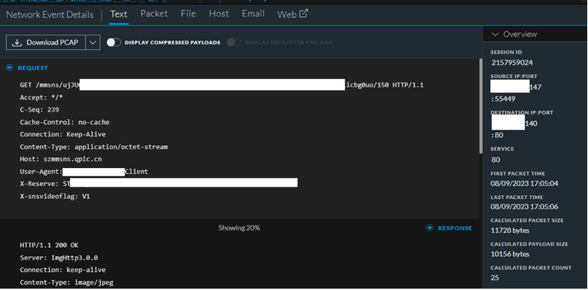
Task: Click the source port :55449
Action: pyautogui.click(x=503, y=99)
